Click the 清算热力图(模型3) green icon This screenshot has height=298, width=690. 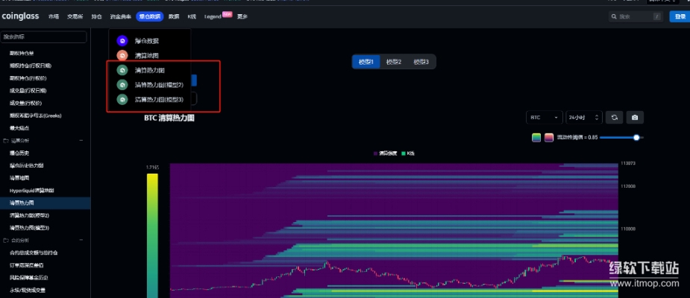[x=122, y=99]
